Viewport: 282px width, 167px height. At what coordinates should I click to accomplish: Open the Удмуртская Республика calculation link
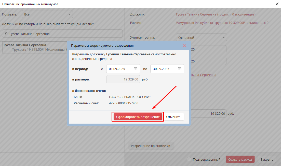(x=222, y=23)
